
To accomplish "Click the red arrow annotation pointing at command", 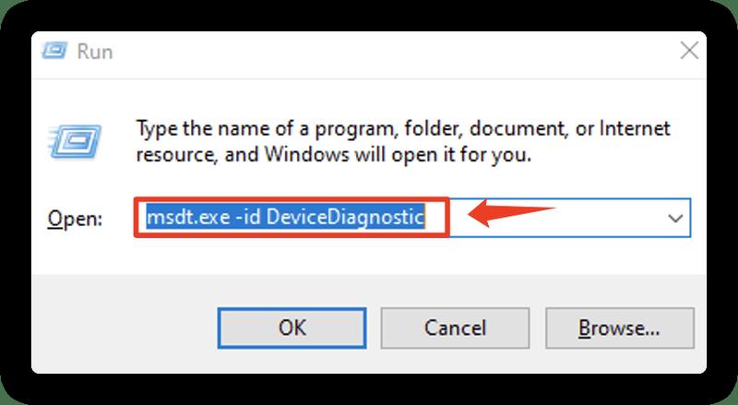I will tap(512, 214).
